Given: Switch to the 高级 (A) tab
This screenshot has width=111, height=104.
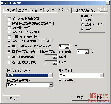Looking at the screenshot, I should 50,10.
